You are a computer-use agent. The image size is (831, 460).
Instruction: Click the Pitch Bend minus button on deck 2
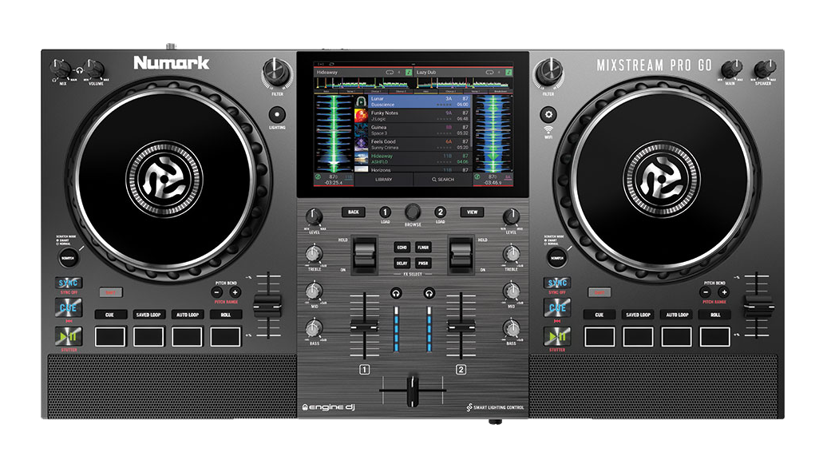[706, 292]
